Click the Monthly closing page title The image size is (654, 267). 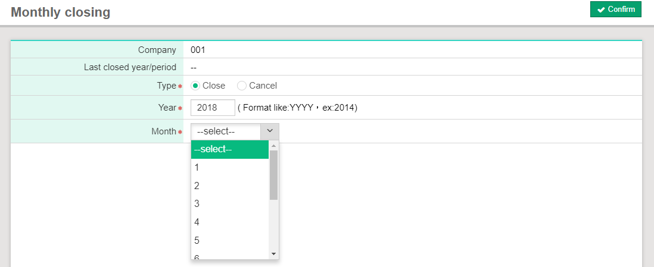point(60,12)
